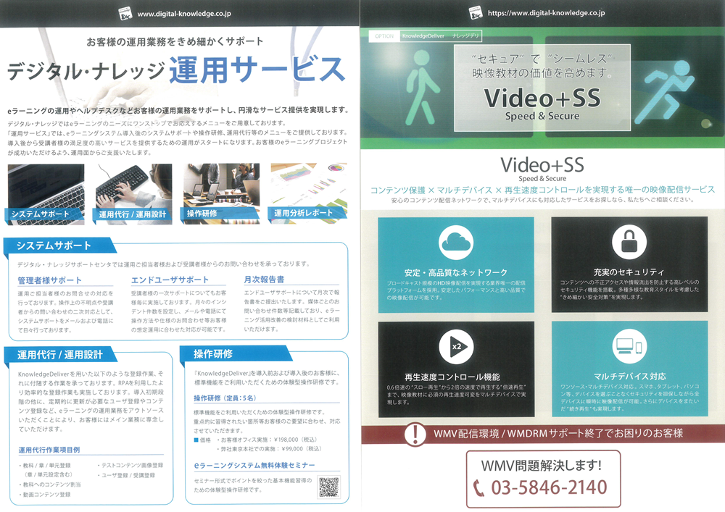This screenshot has height=512, width=725.
Task: Click the 再生速度コントロール機能 card title
Action: coord(452,377)
